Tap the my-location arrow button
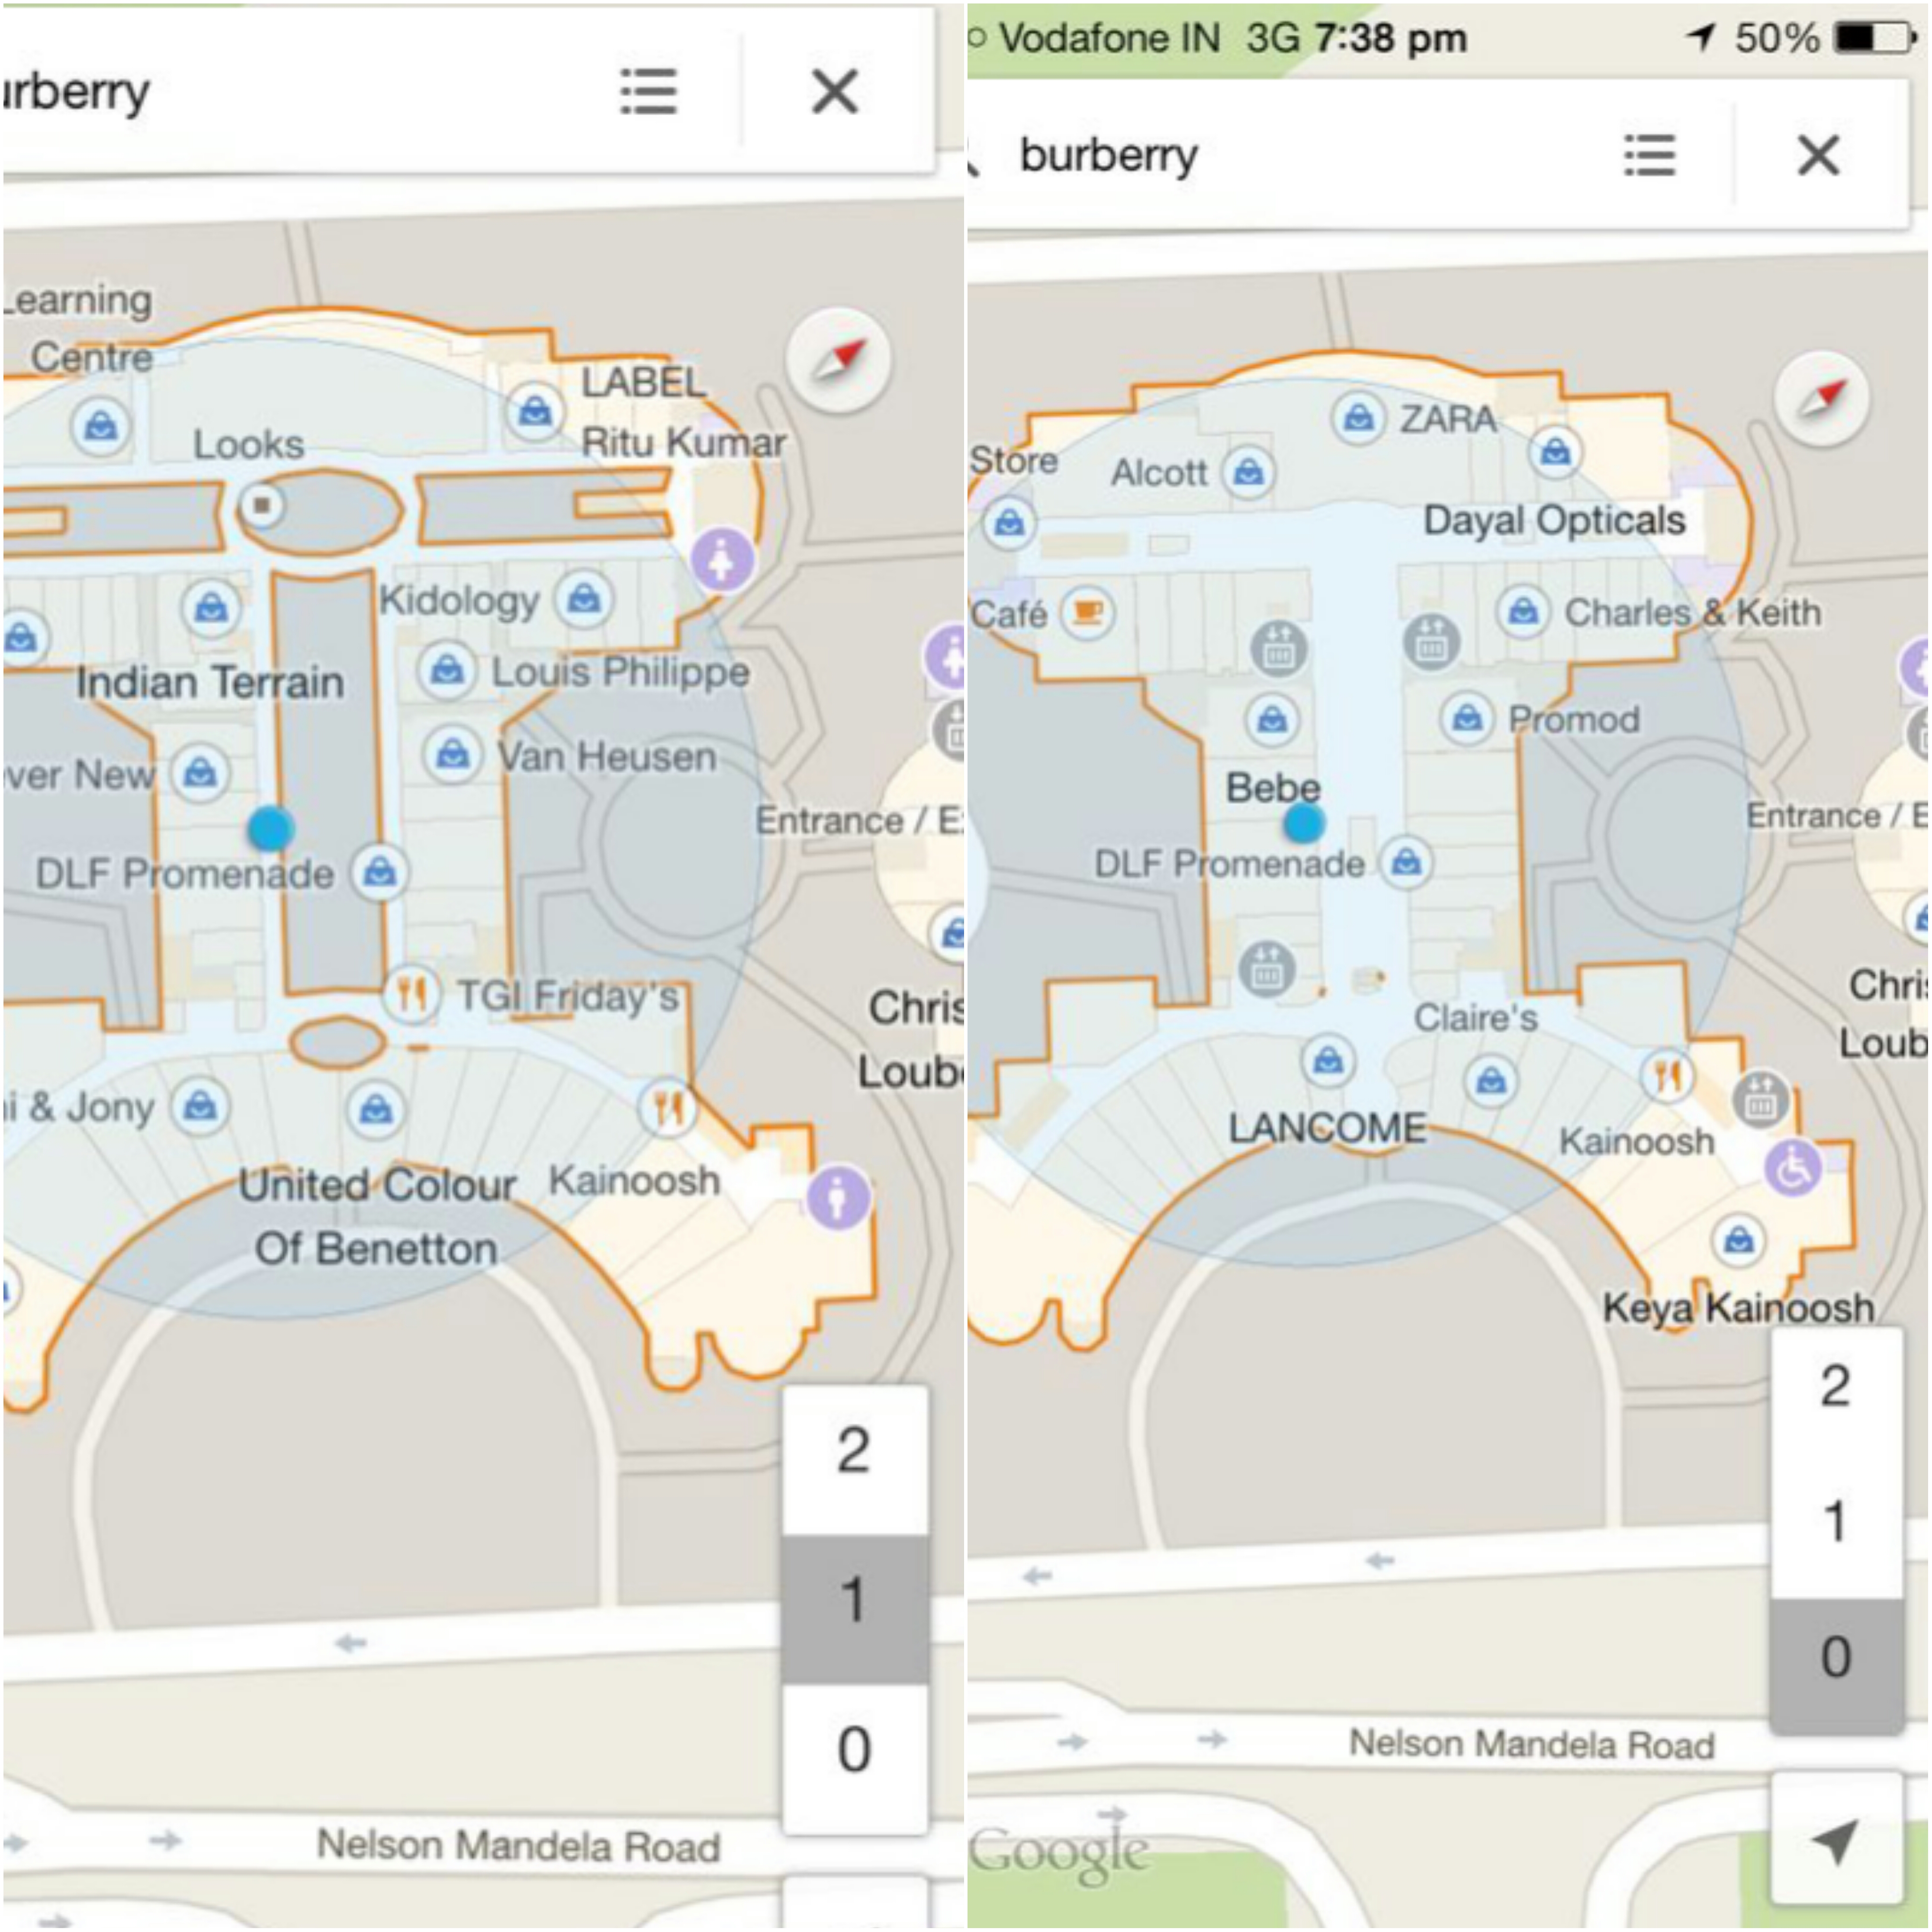Image resolution: width=1932 pixels, height=1932 pixels. tap(1835, 1838)
